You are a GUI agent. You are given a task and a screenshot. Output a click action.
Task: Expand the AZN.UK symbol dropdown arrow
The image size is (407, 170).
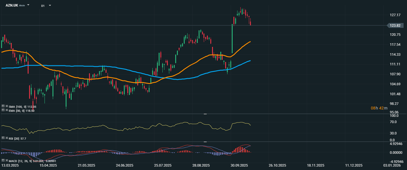[x=28, y=5]
